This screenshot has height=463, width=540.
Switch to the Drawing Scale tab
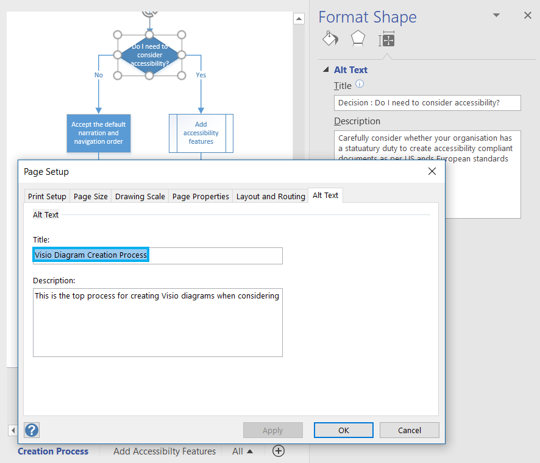(140, 196)
